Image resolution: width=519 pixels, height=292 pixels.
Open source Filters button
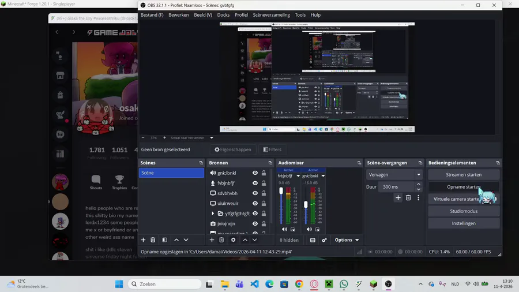[x=272, y=149]
